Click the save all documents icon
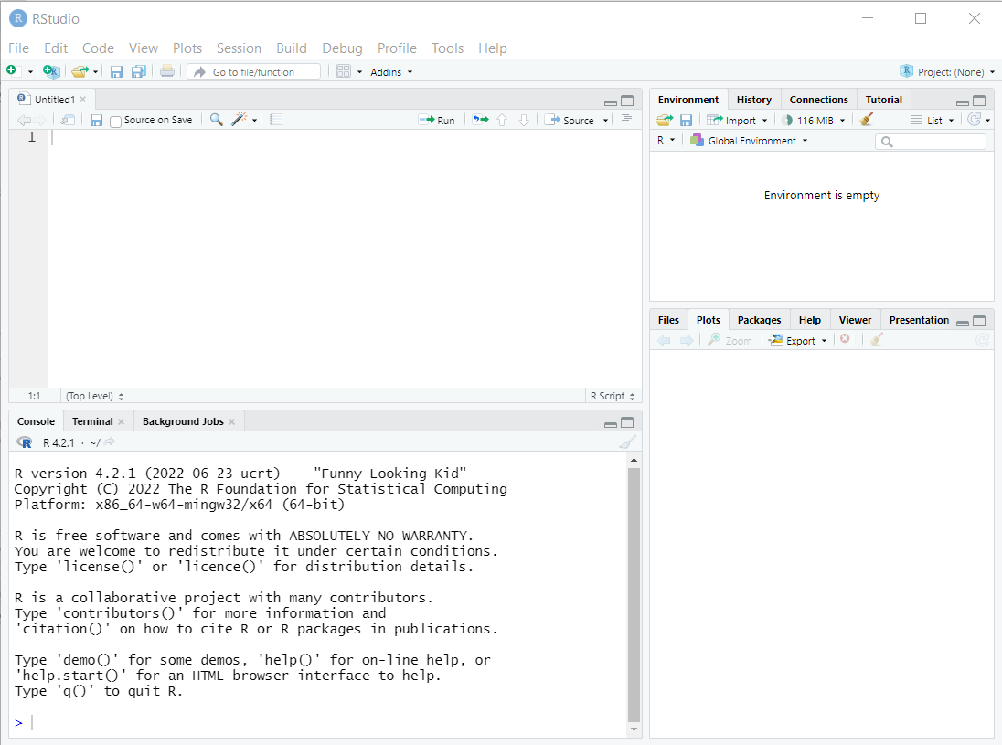 [x=138, y=71]
